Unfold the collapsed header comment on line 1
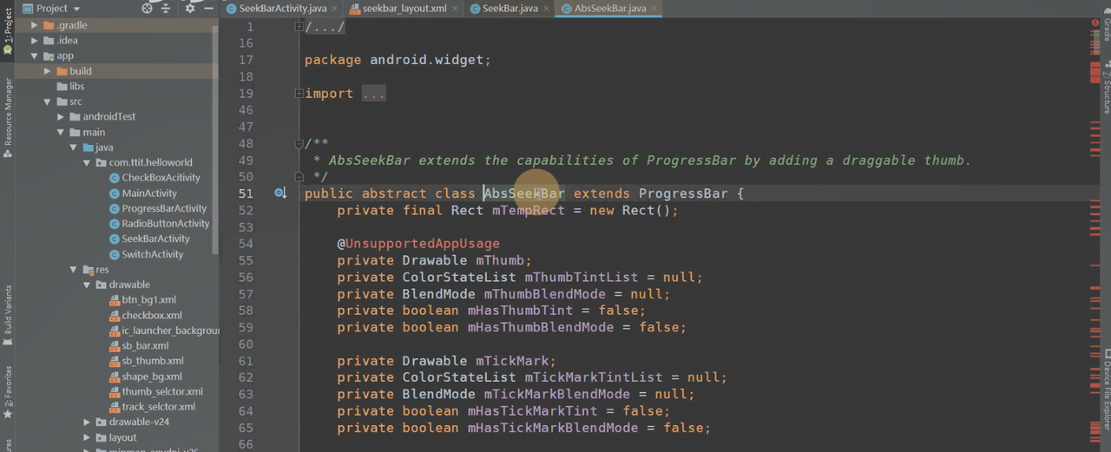The width and height of the screenshot is (1111, 452). [299, 27]
